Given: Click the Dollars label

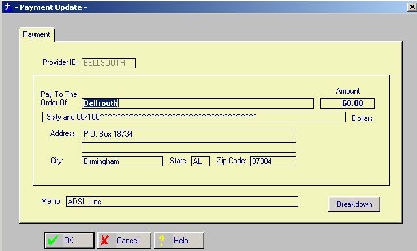Looking at the screenshot, I should tap(362, 118).
